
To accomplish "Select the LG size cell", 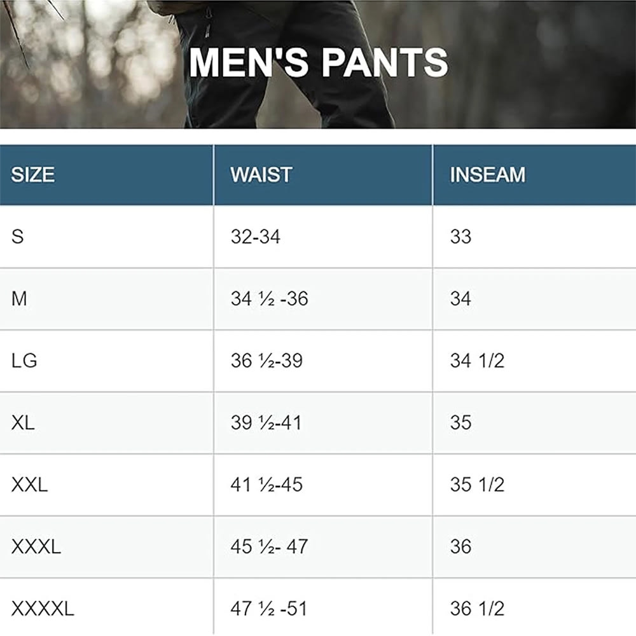I will tap(24, 361).
